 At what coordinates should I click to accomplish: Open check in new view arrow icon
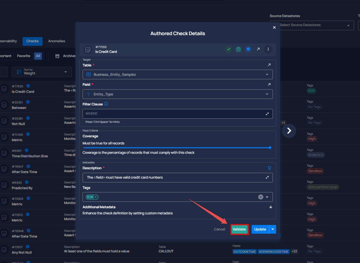pyautogui.click(x=258, y=49)
